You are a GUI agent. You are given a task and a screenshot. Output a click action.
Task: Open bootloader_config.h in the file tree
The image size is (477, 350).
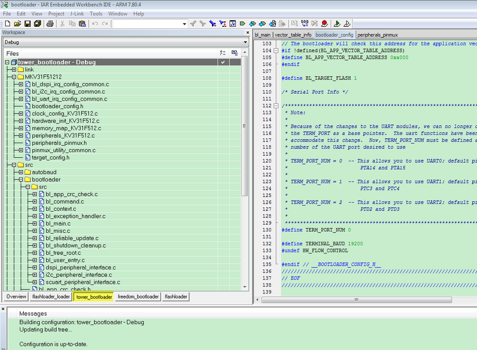tap(57, 106)
